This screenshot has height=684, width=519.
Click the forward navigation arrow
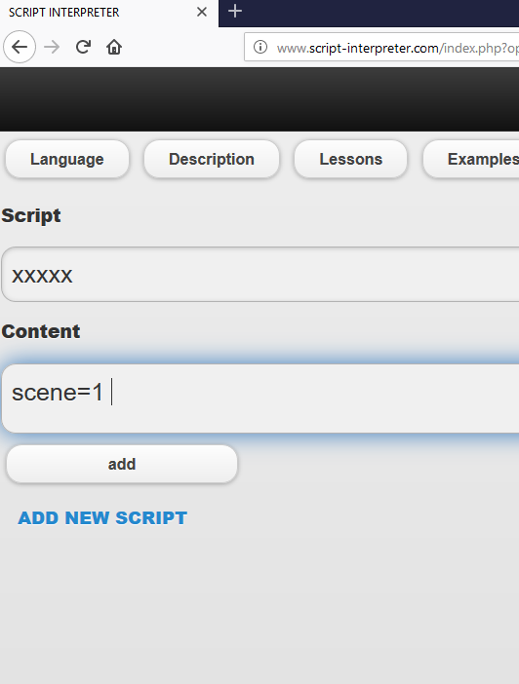pos(52,47)
